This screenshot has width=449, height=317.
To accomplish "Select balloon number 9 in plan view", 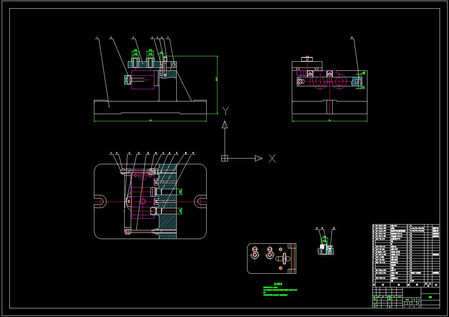I will (111, 153).
